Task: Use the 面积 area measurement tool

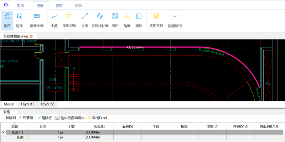Action: coord(115,20)
